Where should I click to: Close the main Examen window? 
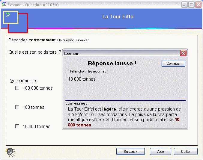pos(198,5)
